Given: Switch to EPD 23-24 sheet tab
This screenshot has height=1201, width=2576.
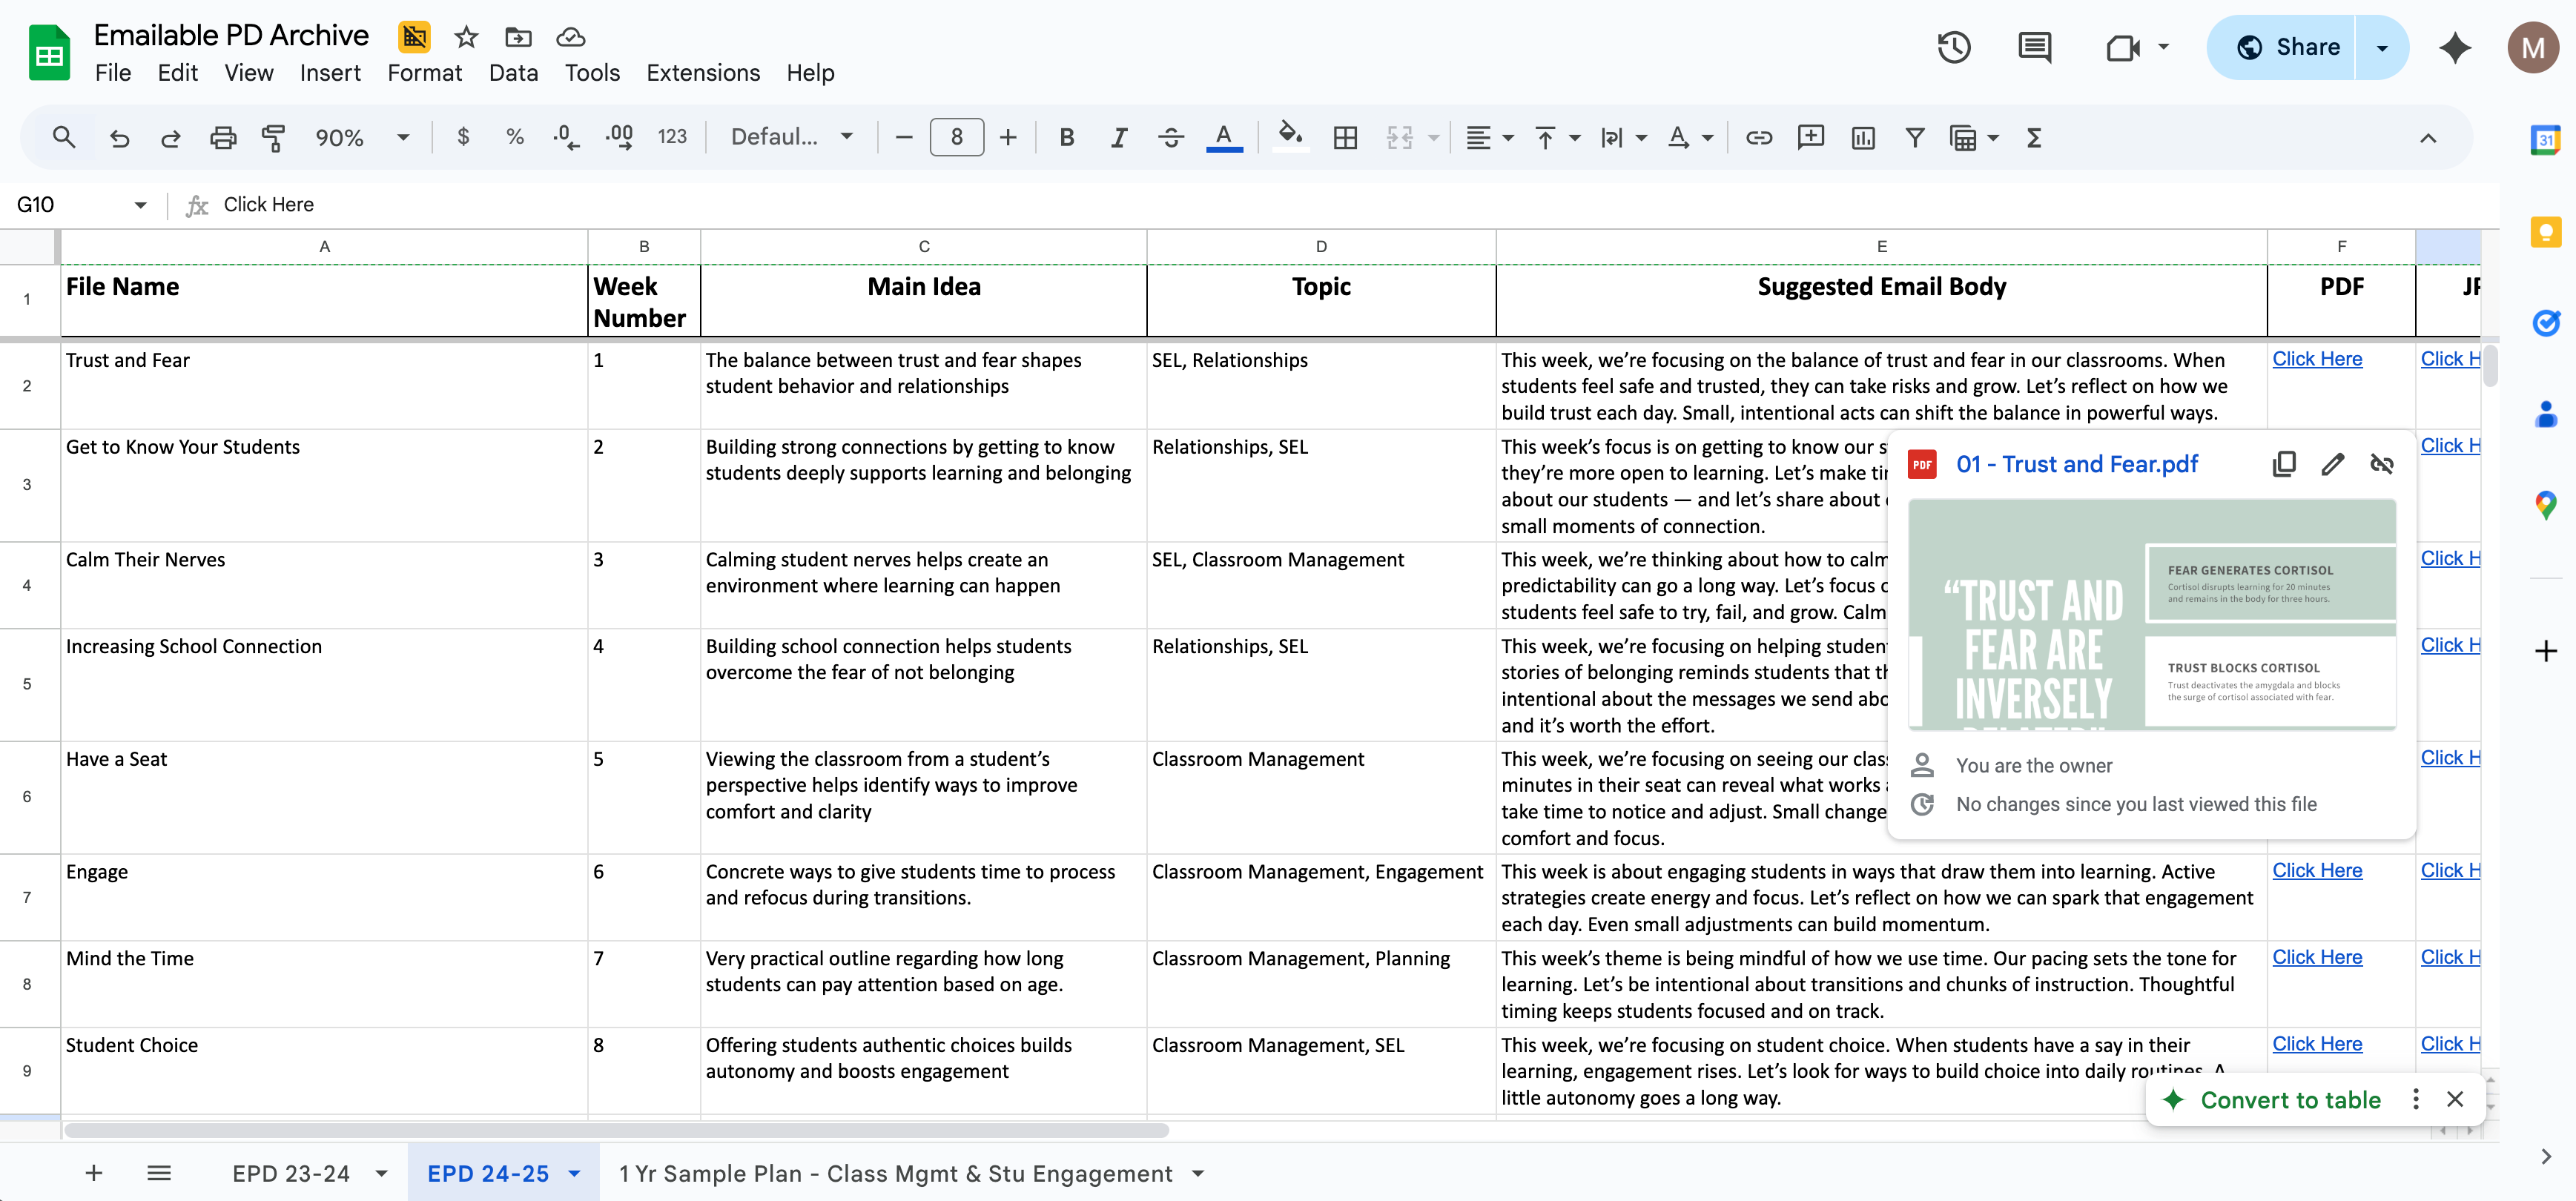Looking at the screenshot, I should [x=291, y=1173].
